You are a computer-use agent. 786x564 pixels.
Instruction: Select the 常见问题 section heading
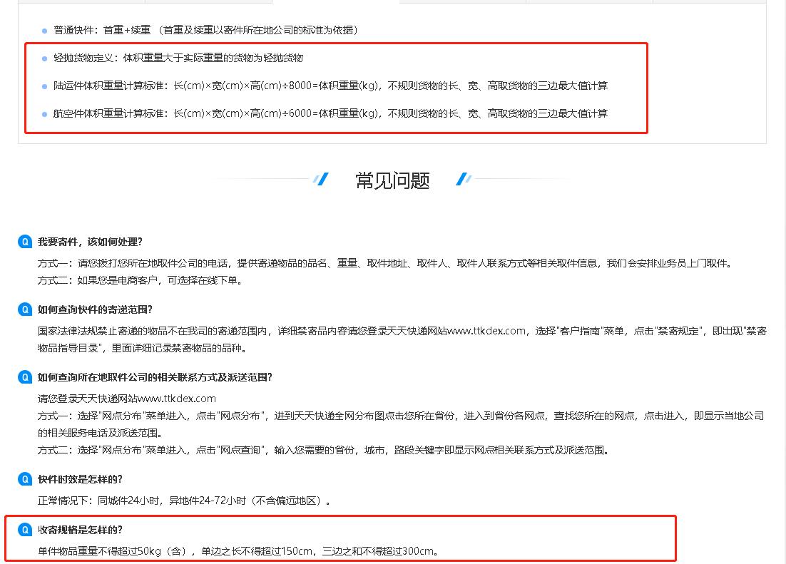(x=392, y=180)
